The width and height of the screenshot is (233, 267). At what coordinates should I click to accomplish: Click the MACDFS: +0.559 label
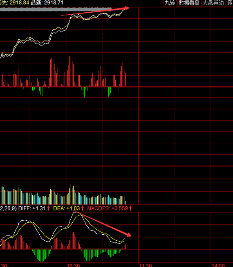click(108, 208)
